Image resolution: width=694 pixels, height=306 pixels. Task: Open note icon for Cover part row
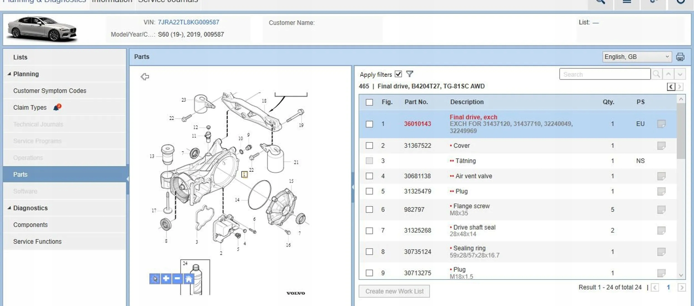pos(661,146)
